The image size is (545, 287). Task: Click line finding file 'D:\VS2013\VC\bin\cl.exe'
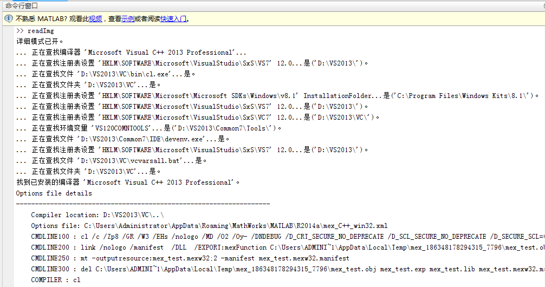(x=106, y=74)
